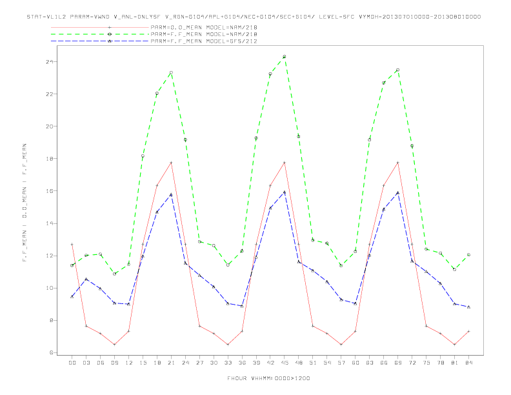
Task: Click the y-axis tick value 14
Action: coord(49,223)
